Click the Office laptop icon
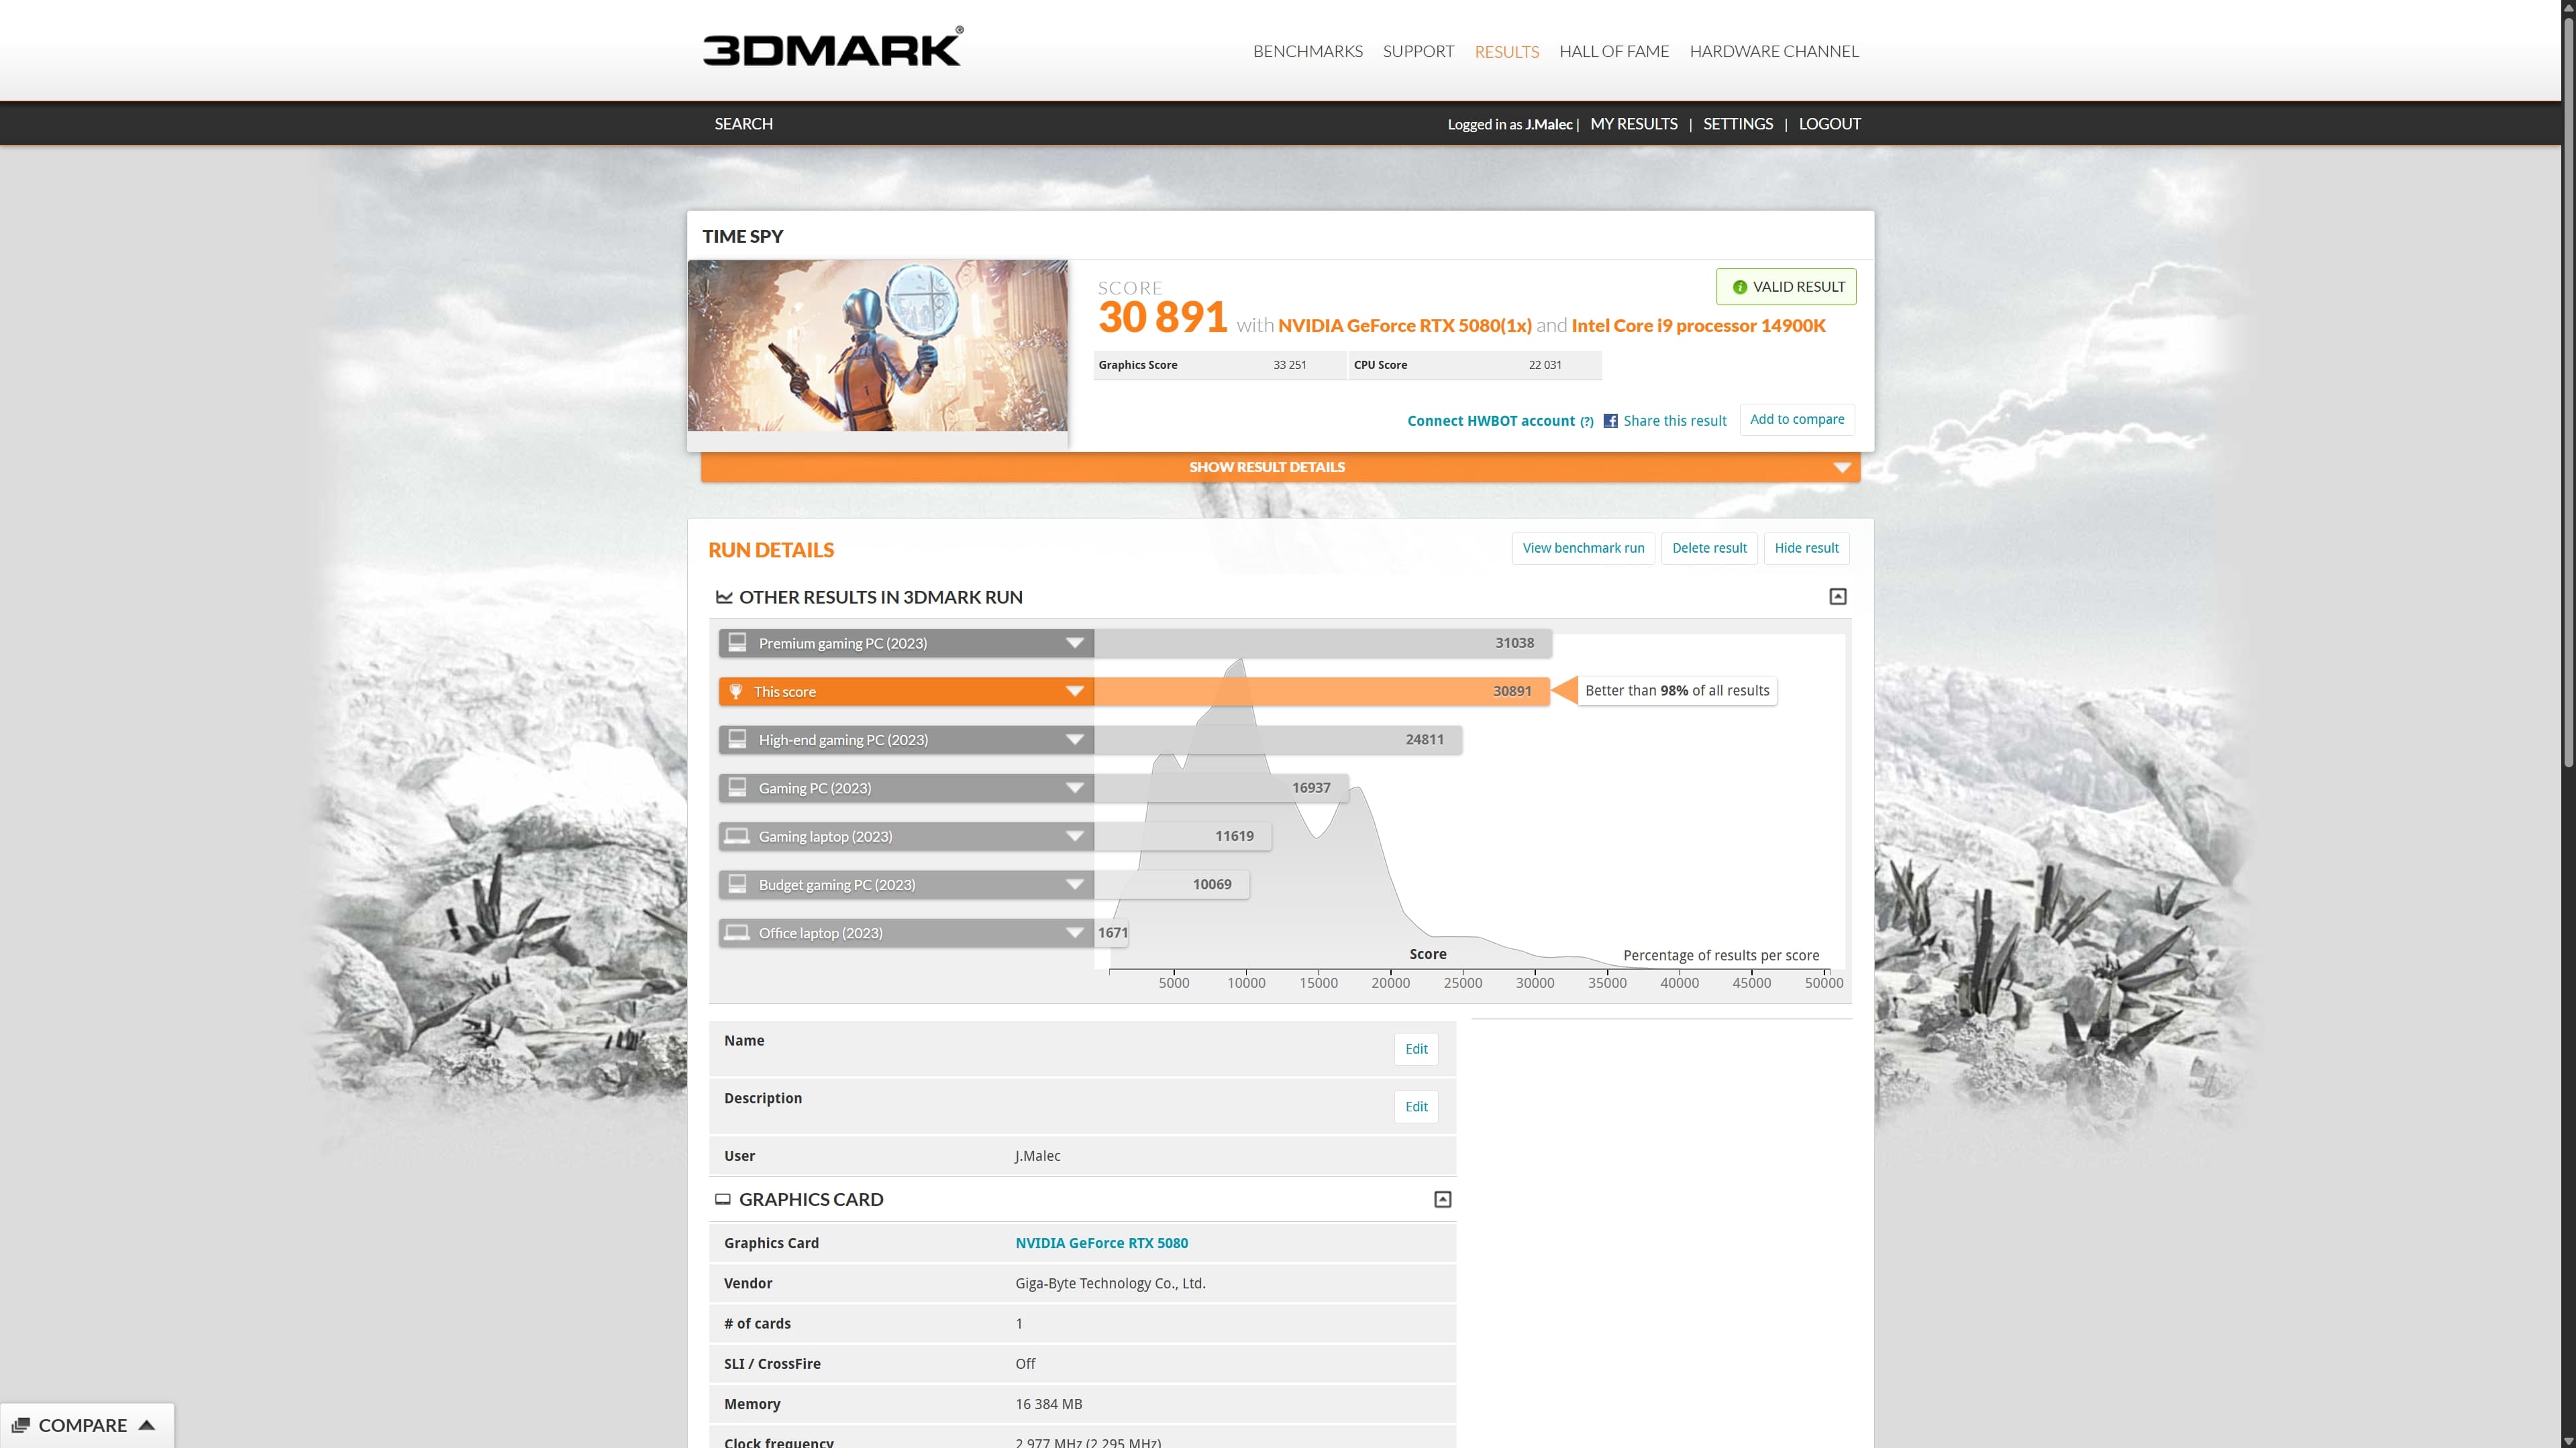 click(x=737, y=932)
